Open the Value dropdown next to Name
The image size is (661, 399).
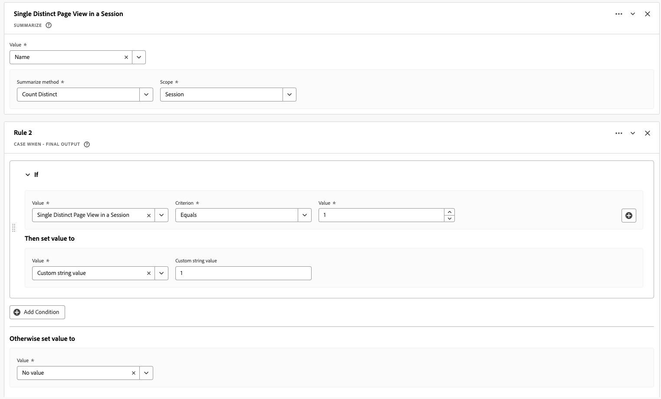[x=139, y=57]
